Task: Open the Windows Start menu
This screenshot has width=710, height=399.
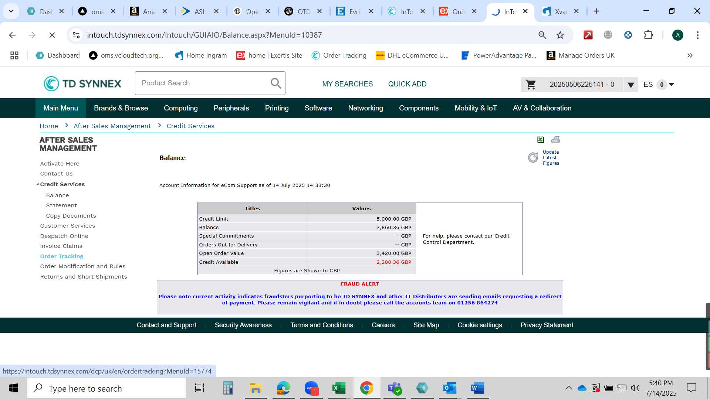Action: pyautogui.click(x=13, y=388)
